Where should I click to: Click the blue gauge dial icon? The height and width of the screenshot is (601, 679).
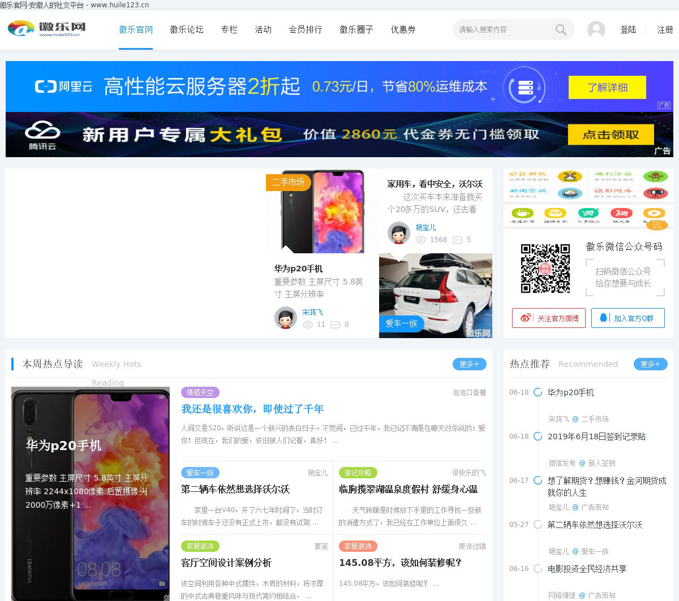[x=569, y=193]
